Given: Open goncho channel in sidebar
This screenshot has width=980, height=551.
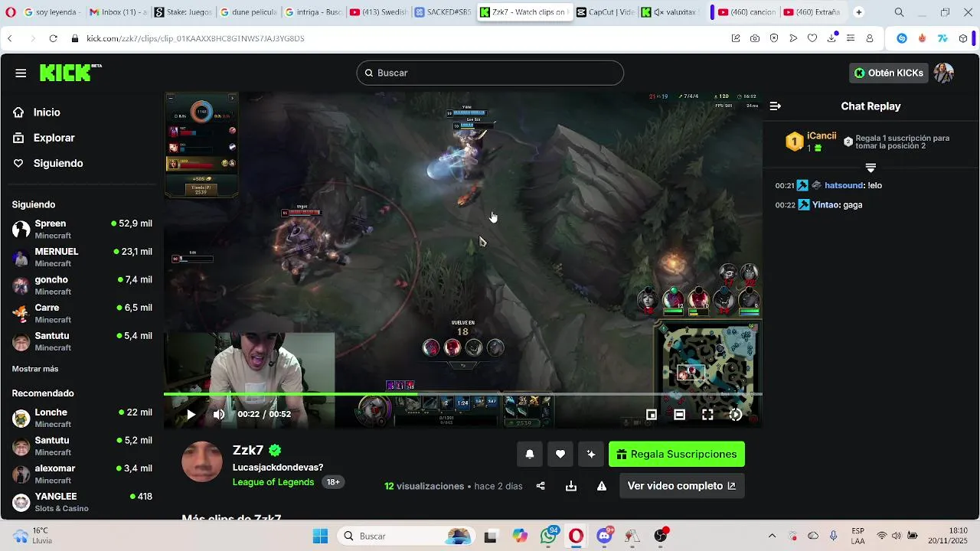Looking at the screenshot, I should 82,285.
